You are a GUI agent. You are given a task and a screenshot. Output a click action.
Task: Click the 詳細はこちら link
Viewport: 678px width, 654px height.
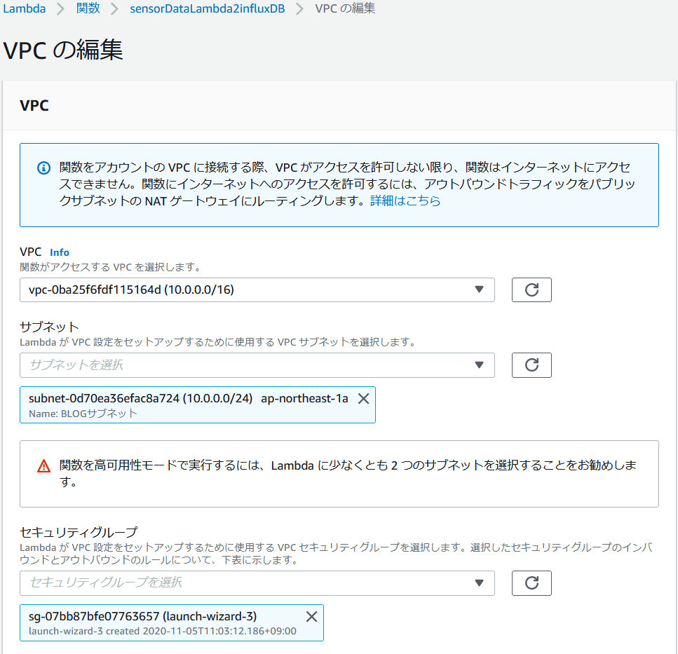click(405, 200)
